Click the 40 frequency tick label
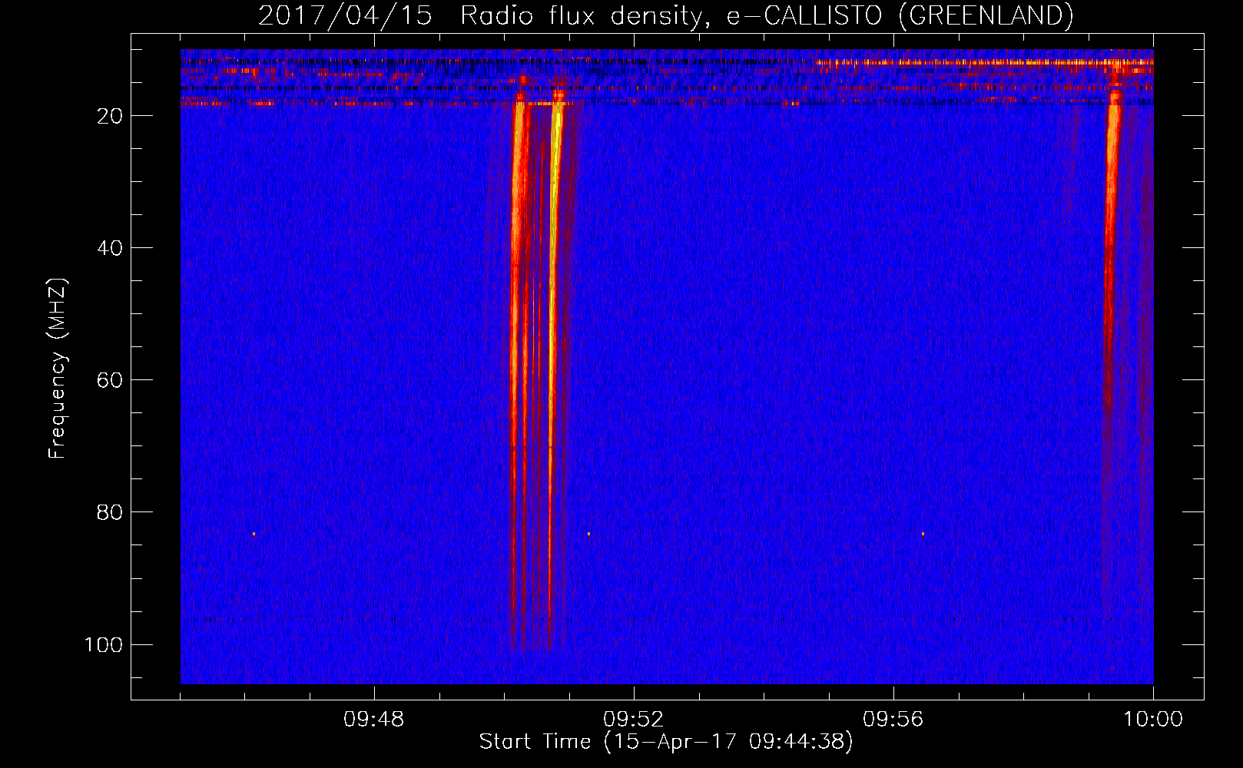This screenshot has height=768, width=1243. tap(110, 248)
